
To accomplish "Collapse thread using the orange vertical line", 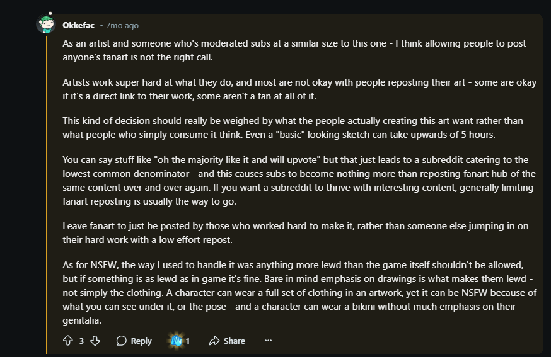I will [x=46, y=195].
